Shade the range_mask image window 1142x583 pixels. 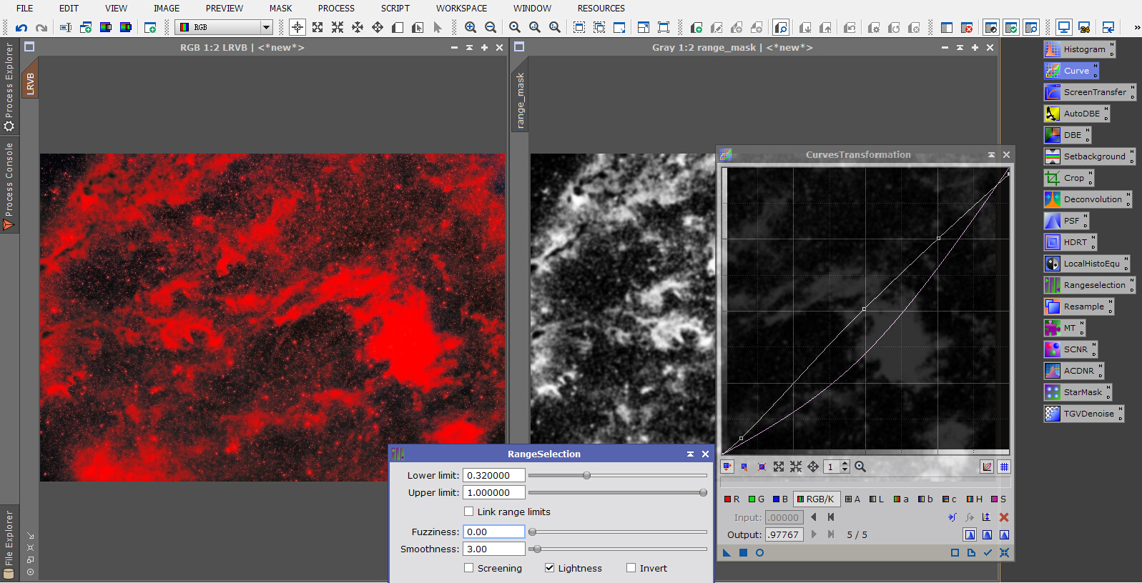[960, 47]
